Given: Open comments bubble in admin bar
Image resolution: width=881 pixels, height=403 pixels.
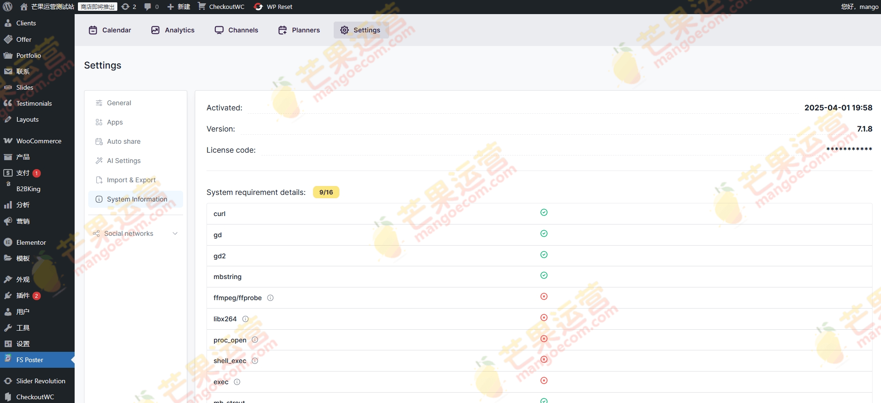Looking at the screenshot, I should click(x=151, y=7).
